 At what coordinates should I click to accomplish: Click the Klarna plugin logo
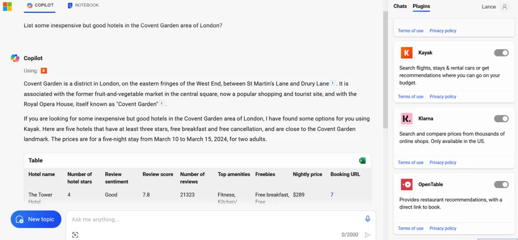click(x=406, y=119)
